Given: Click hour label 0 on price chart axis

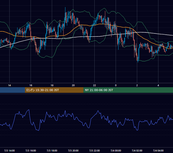Looking at the screenshot, I should (116, 85).
